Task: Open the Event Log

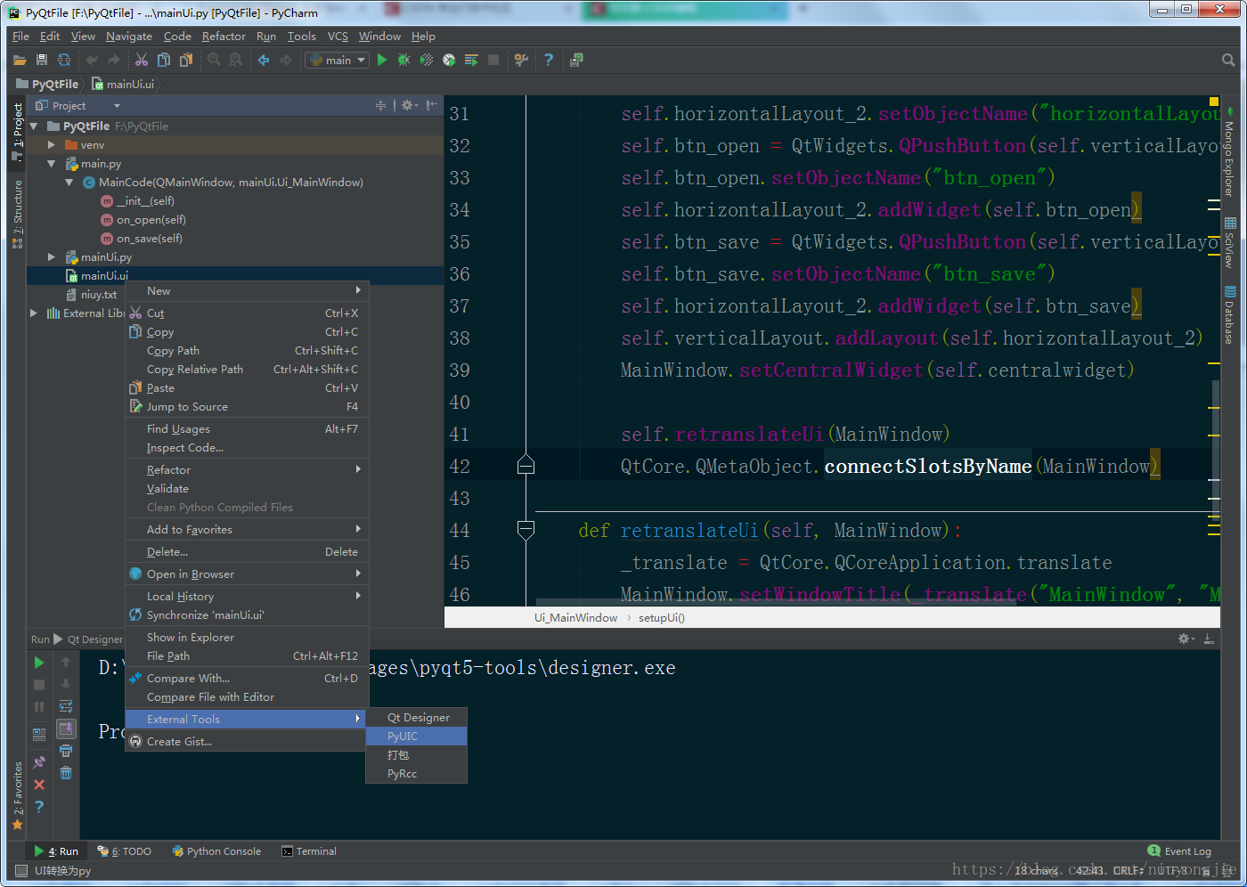Action: tap(1179, 851)
